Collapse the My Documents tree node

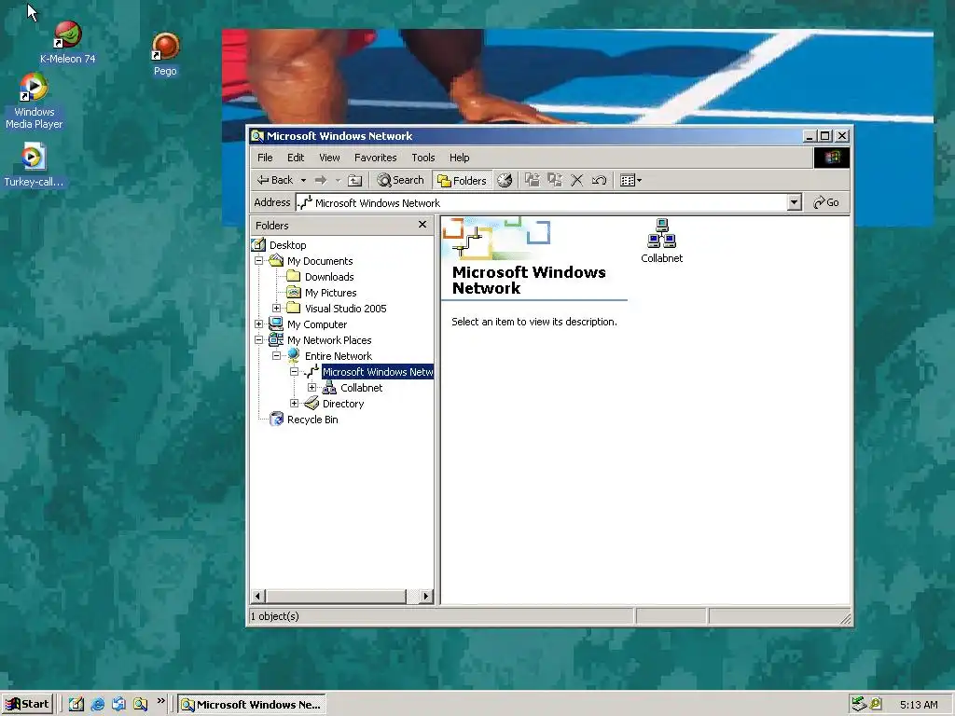pyautogui.click(x=259, y=261)
